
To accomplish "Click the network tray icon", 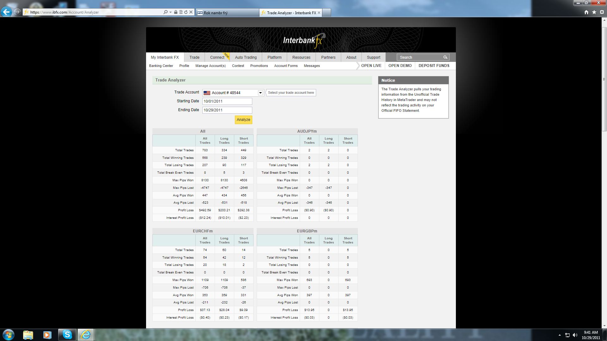I will (567, 335).
